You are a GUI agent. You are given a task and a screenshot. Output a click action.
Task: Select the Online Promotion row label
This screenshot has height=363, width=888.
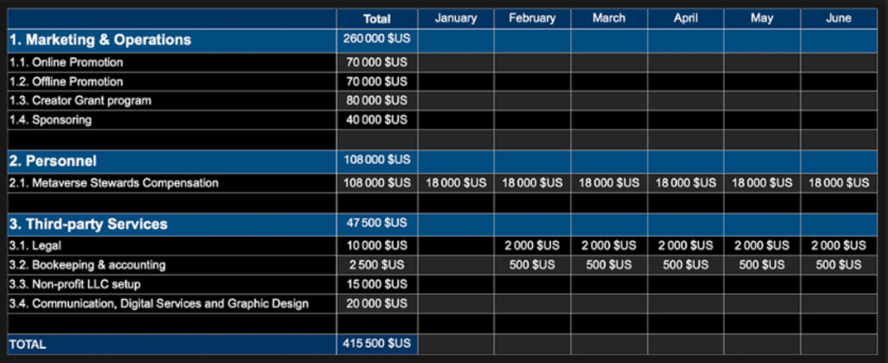point(78,63)
